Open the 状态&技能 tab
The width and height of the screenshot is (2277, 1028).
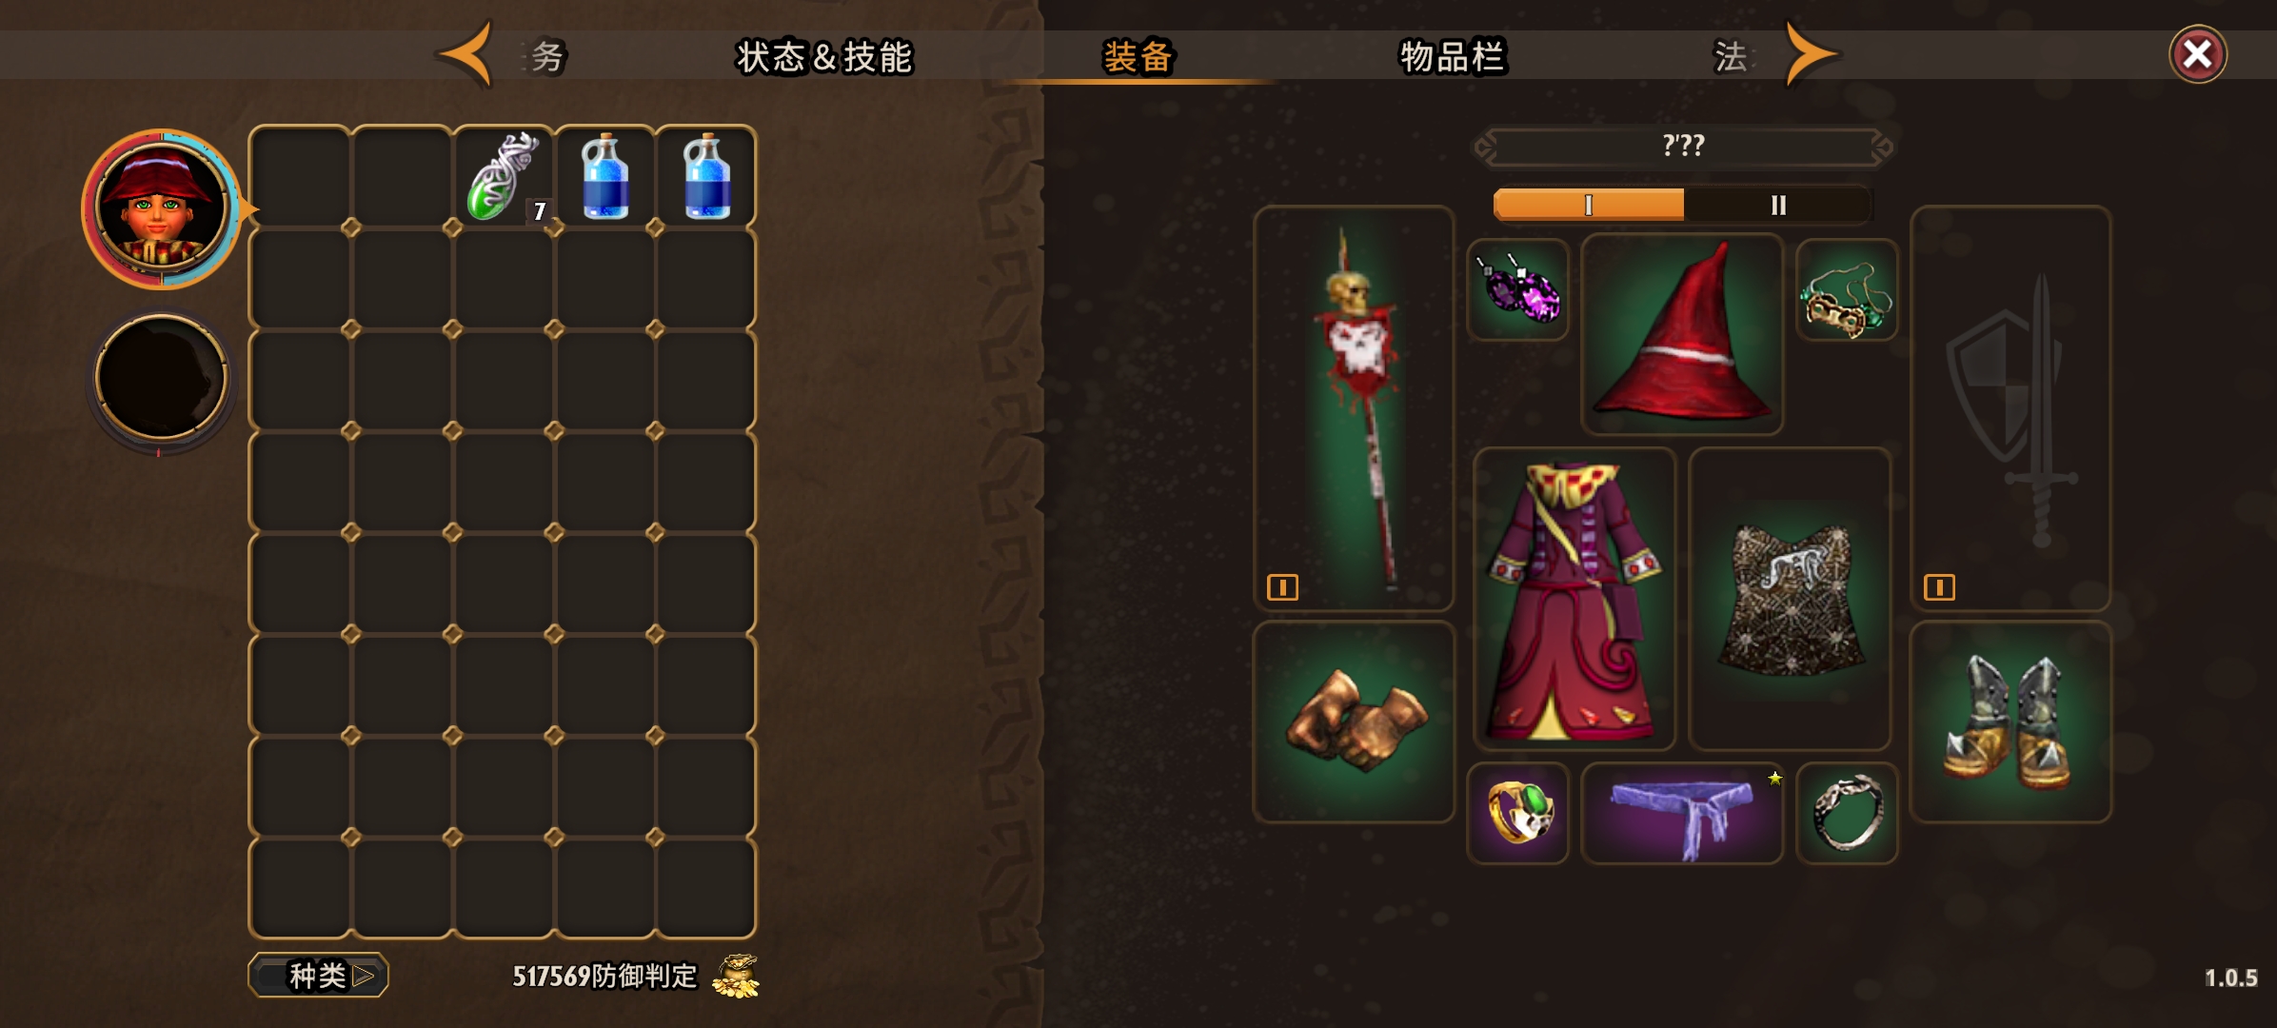click(x=824, y=56)
